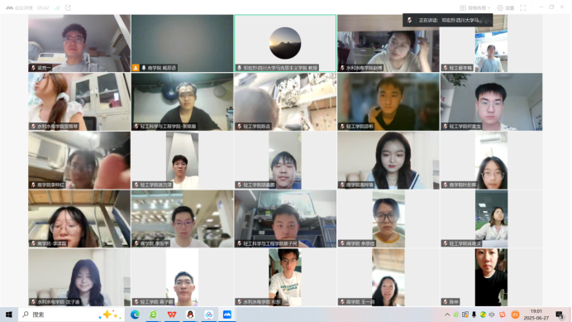This screenshot has height=322, width=572.
Task: Click the active speaker's sunset avatar tile
Action: tap(285, 43)
